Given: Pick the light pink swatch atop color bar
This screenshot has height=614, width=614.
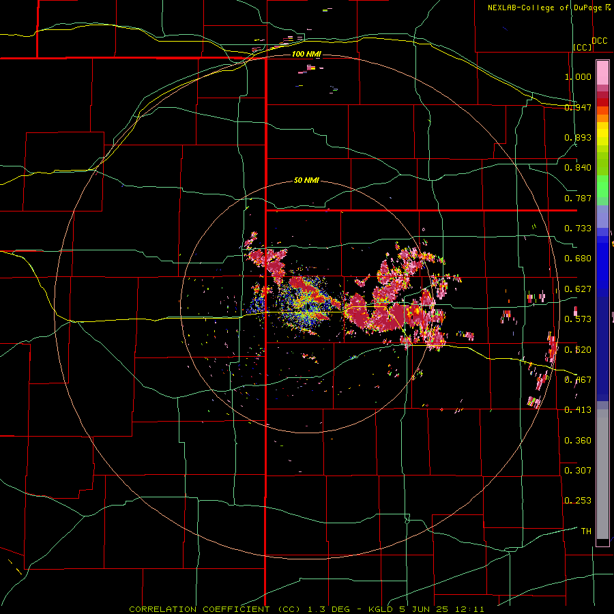Looking at the screenshot, I should (602, 73).
